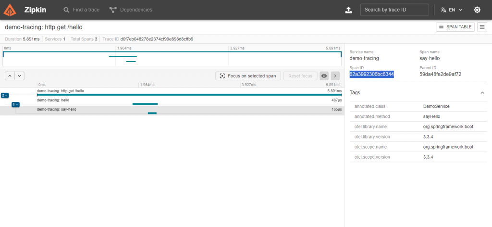The image size is (492, 227).
Task: Select next span with down chevron
Action: 19,76
